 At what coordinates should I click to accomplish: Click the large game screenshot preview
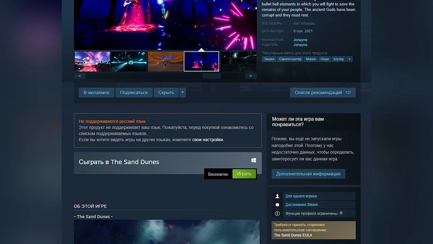click(x=165, y=25)
